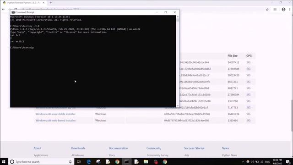The image size is (293, 165).
Task: Click Command Prompt scrollbar down arrow
Action: pos(178,106)
